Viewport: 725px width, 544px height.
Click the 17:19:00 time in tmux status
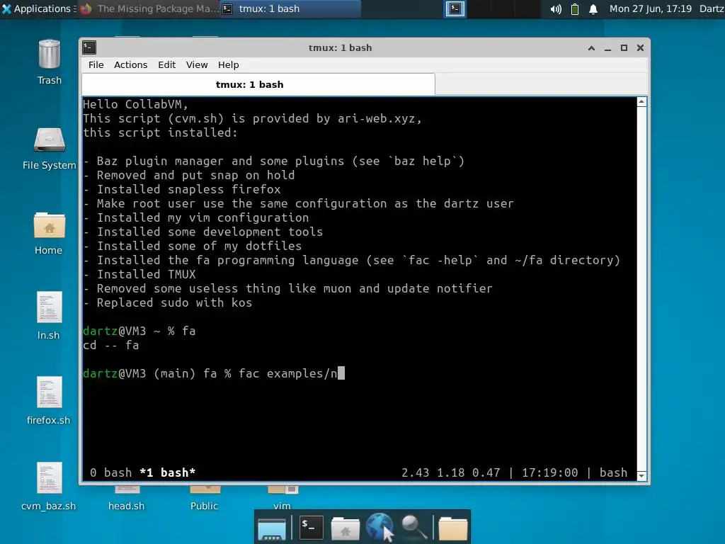click(x=549, y=472)
